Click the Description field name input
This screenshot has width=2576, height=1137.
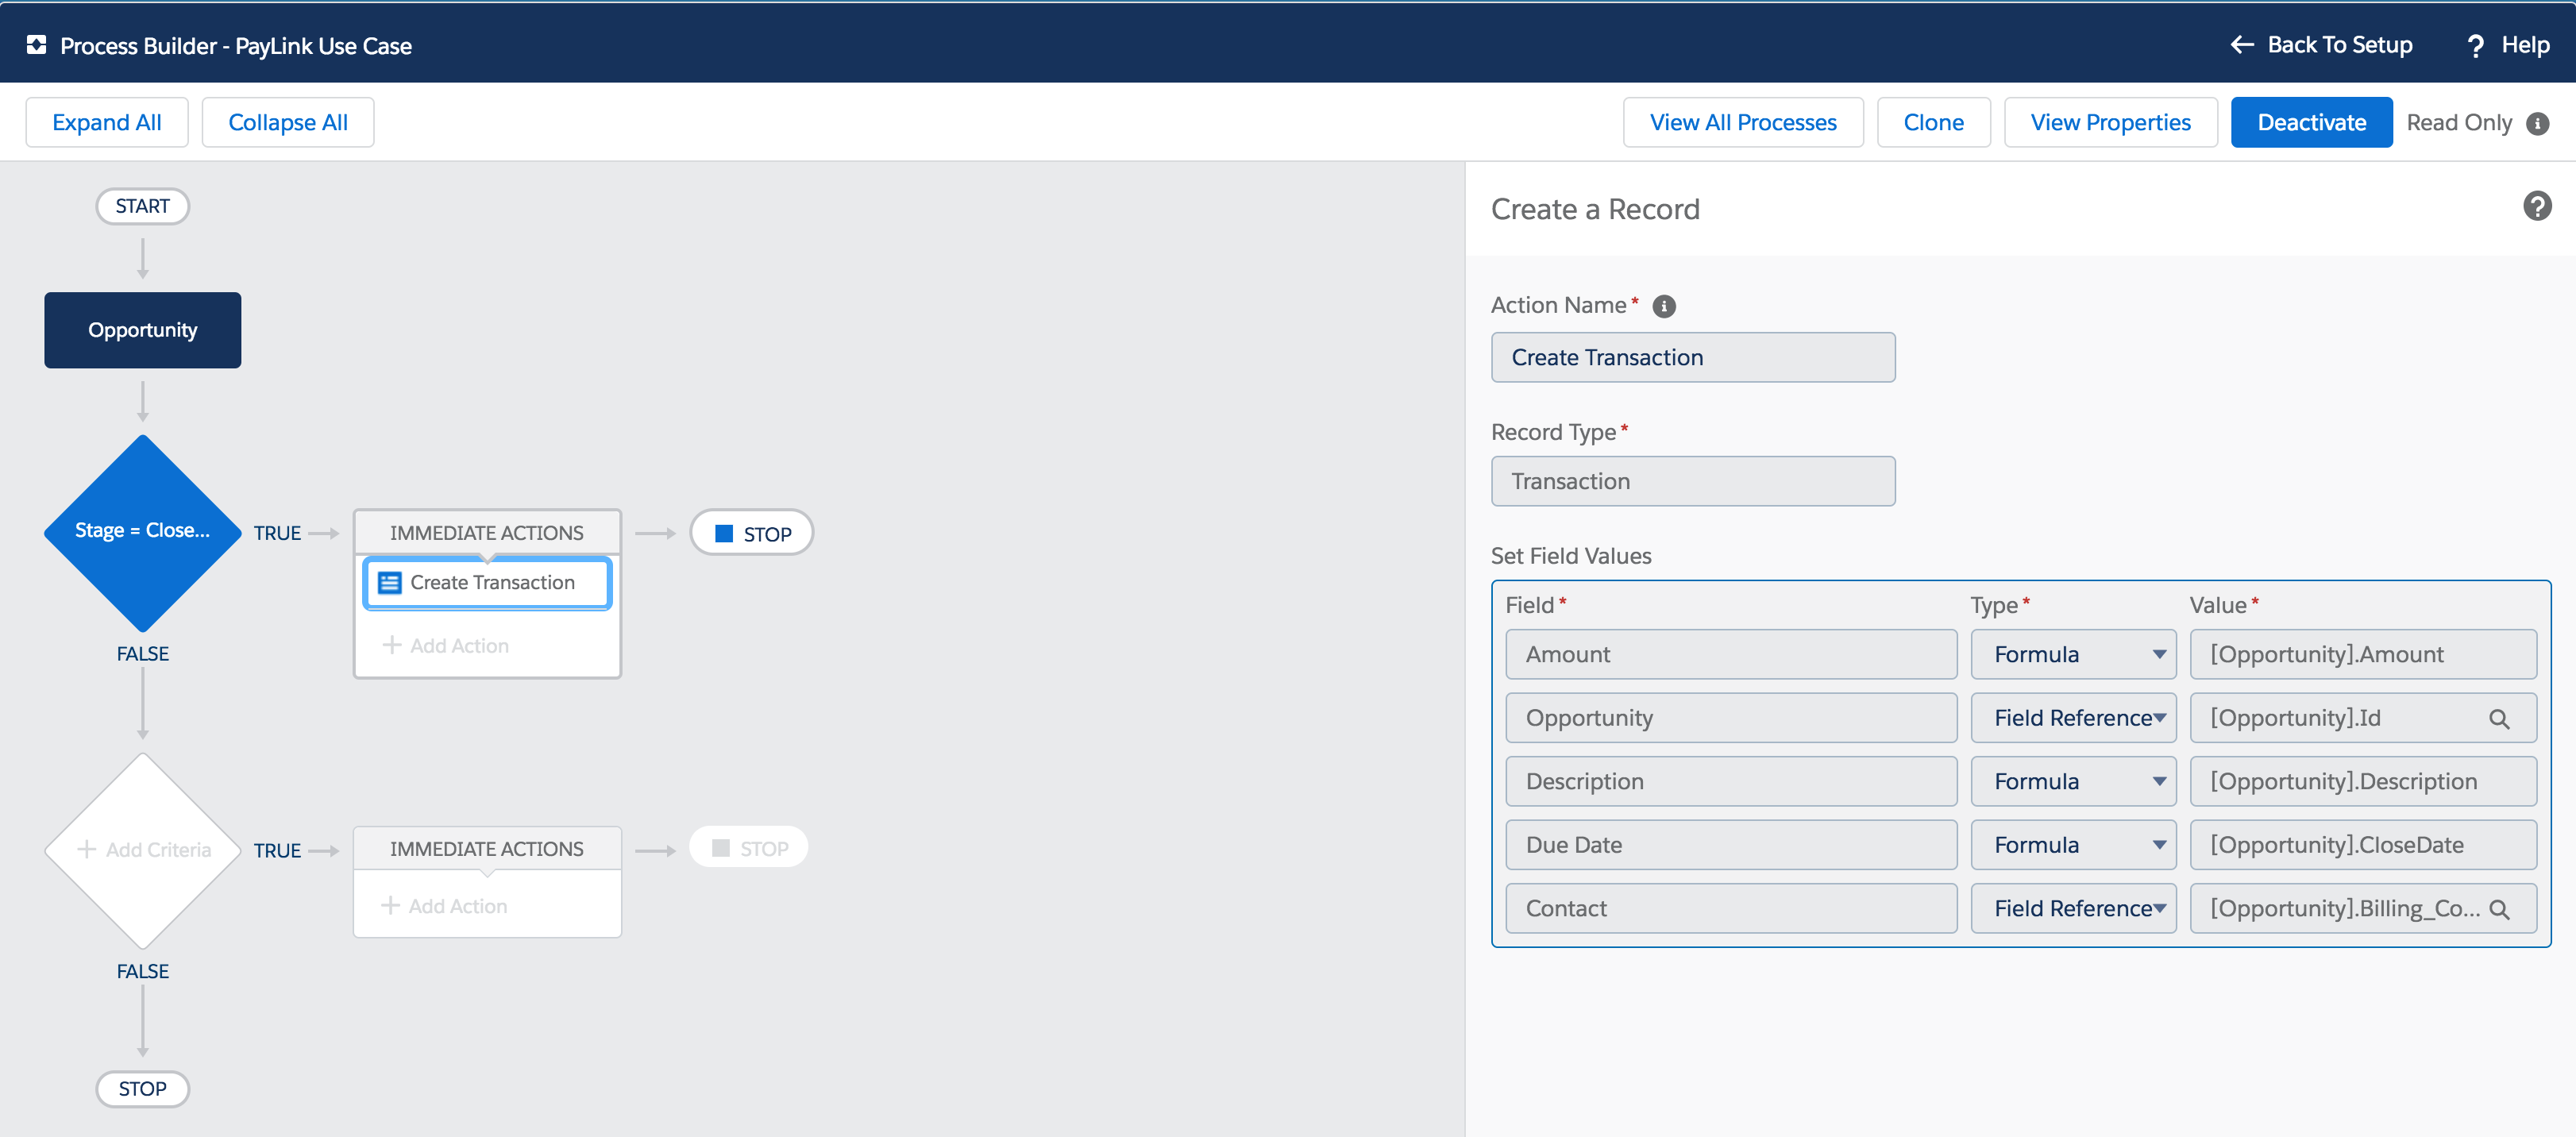1731,782
